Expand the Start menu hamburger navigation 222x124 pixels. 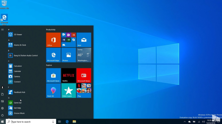point(2,30)
